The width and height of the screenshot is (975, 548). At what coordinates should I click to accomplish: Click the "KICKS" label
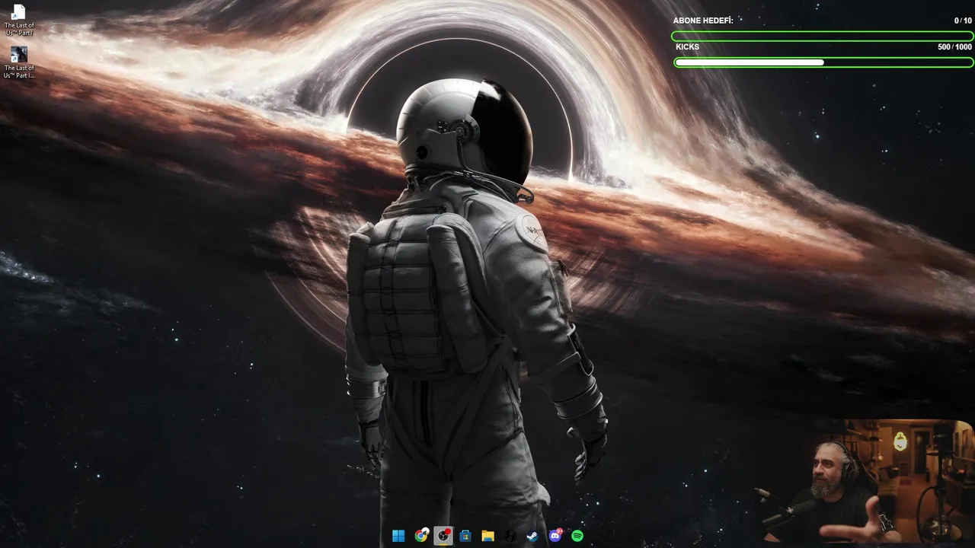(687, 47)
